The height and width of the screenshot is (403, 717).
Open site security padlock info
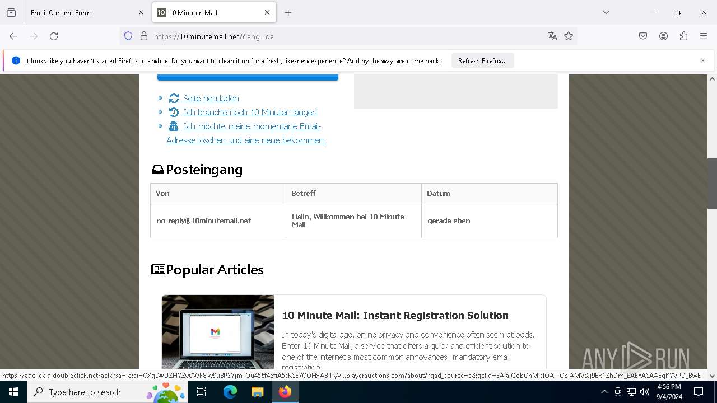tap(144, 36)
